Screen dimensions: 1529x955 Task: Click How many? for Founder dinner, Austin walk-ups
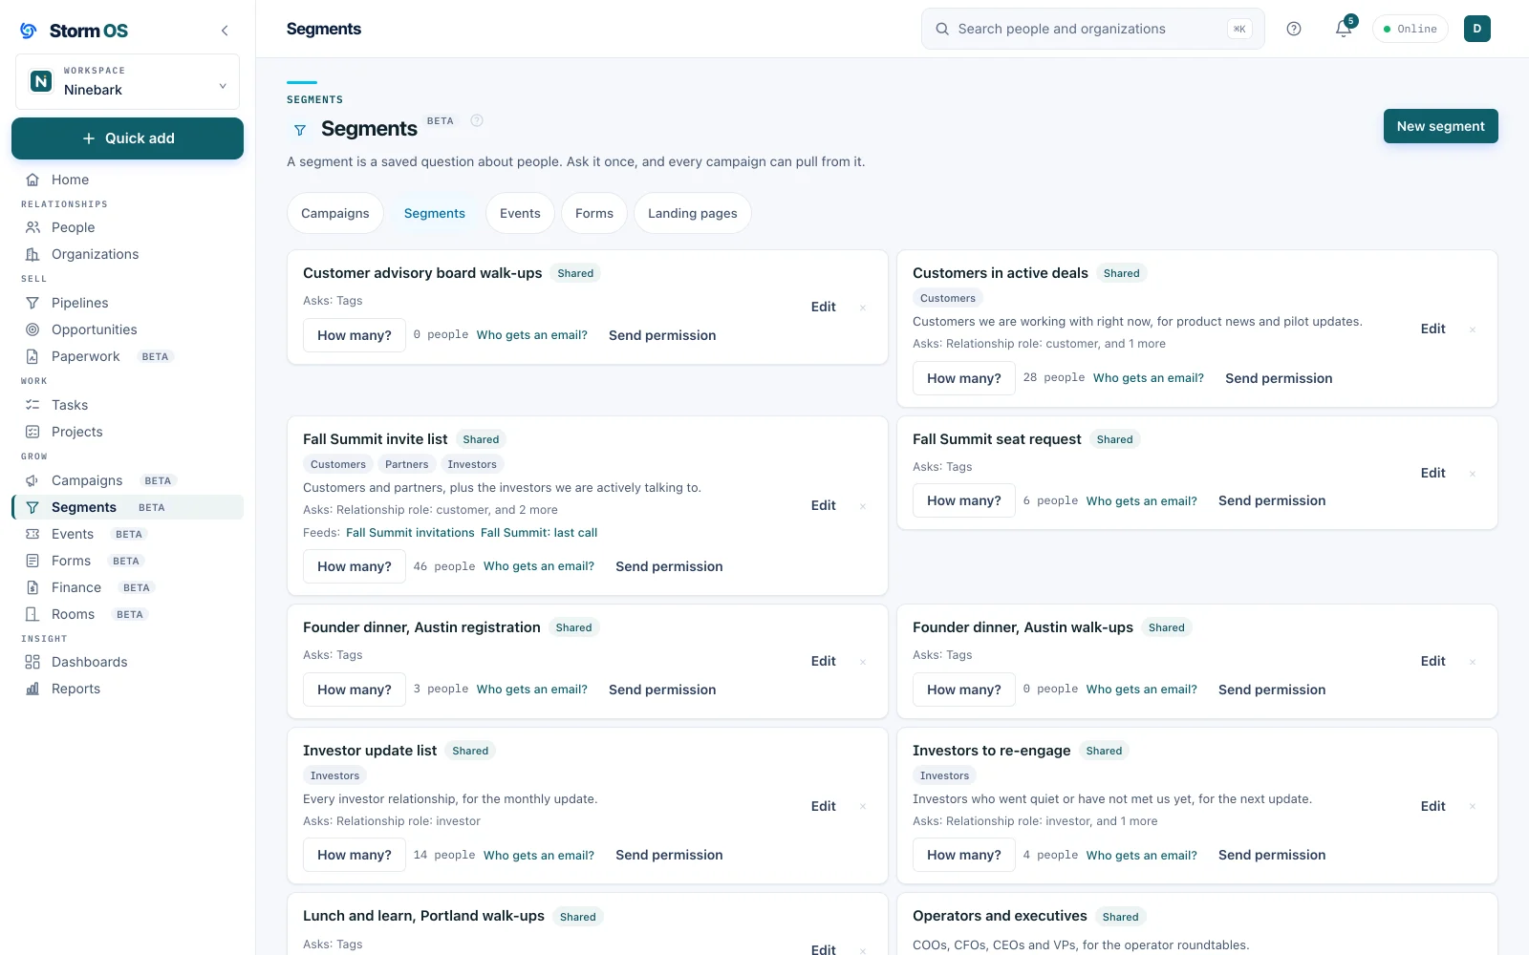[x=964, y=690]
